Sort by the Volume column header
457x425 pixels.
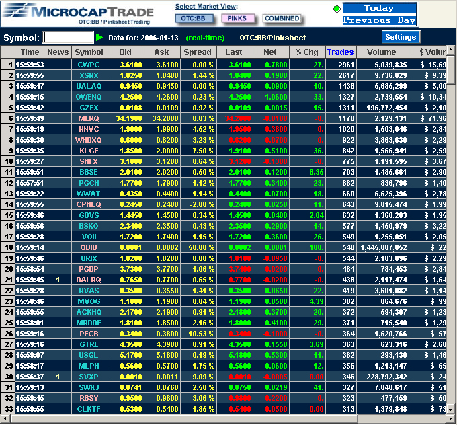[x=382, y=52]
